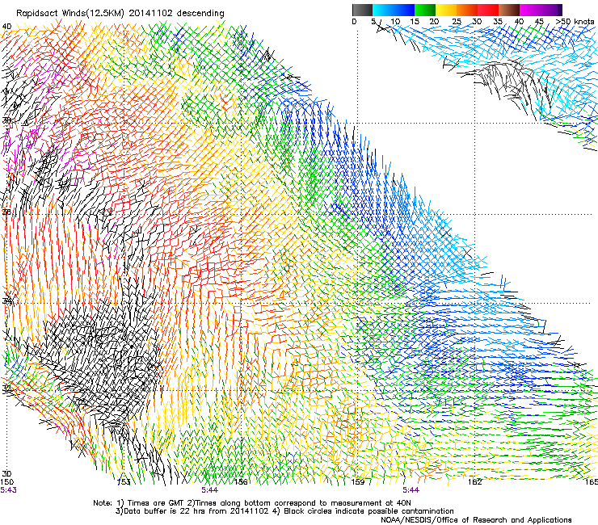Click the note '2)Times along bottom correspond to measurement at 40N'
This screenshot has width=598, height=525.
coord(297,503)
